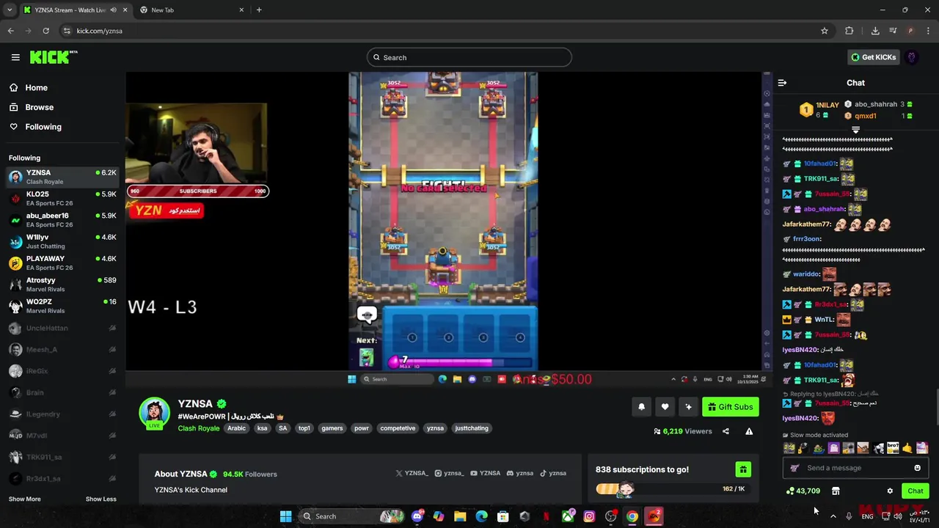The width and height of the screenshot is (939, 528).
Task: Open Instagram from the taskbar
Action: pyautogui.click(x=589, y=516)
